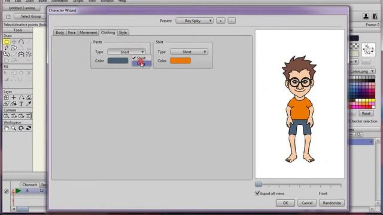Choose Short from the pants type menu
The height and width of the screenshot is (215, 383).
142,58
